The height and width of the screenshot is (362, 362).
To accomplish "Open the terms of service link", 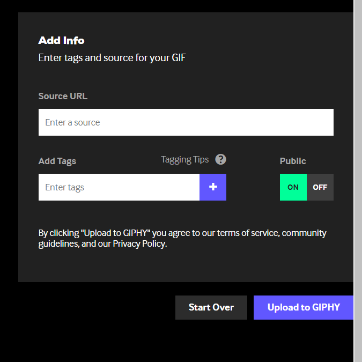I will 248,233.
